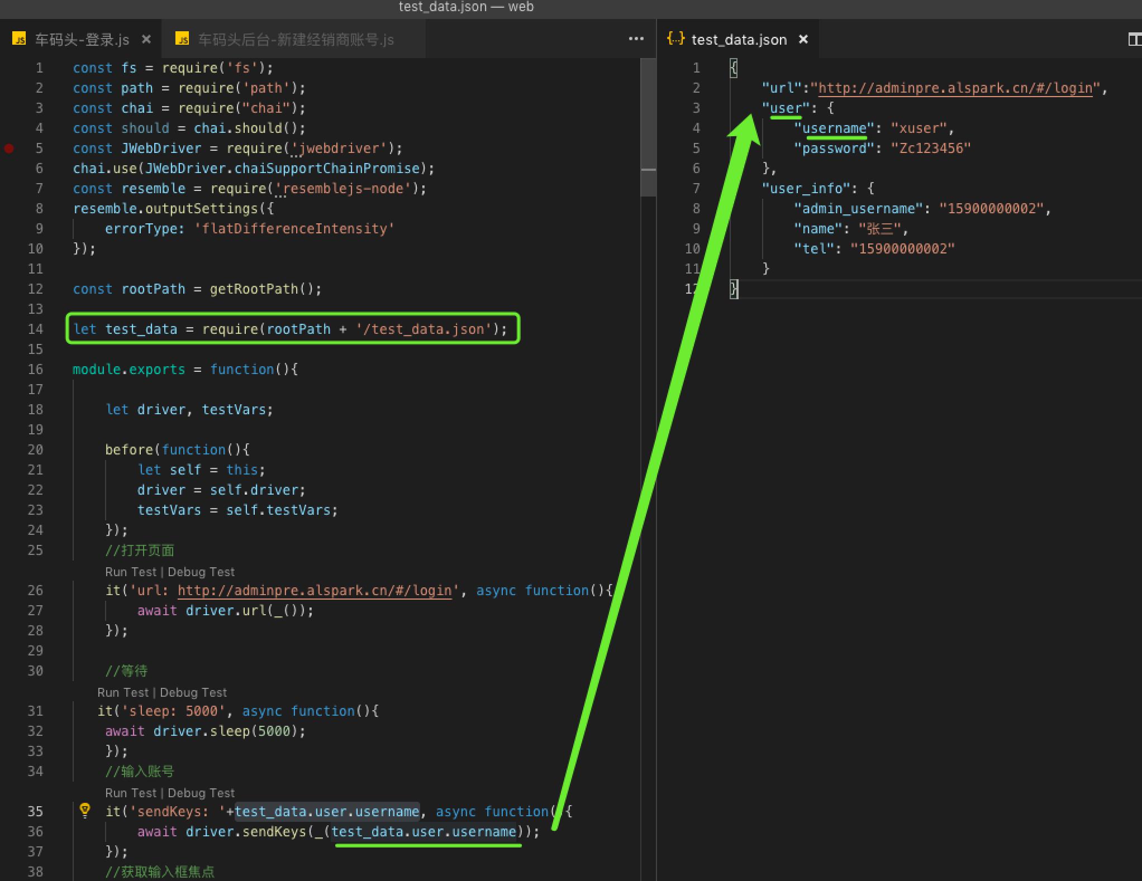Click the split editor layout icon
Screen dimensions: 1142x881
tap(1135, 39)
